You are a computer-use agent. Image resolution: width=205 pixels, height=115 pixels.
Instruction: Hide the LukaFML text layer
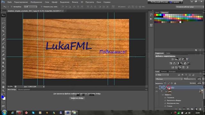click(x=157, y=91)
